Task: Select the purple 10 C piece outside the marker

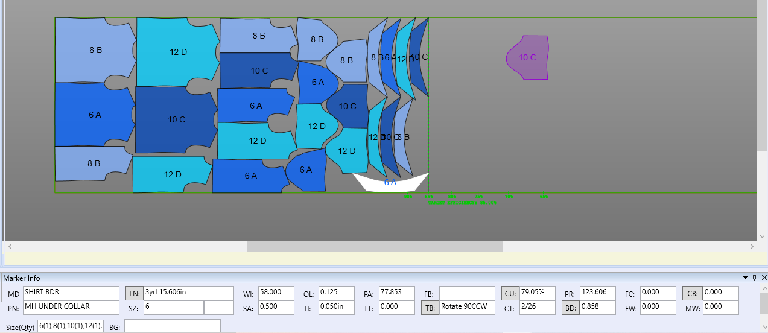Action: [x=528, y=58]
